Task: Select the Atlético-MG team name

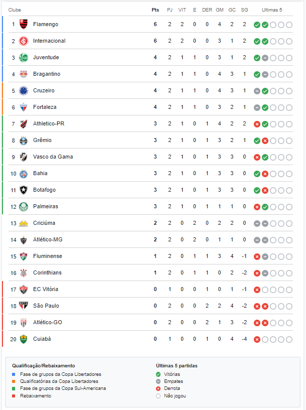Action: [x=48, y=239]
